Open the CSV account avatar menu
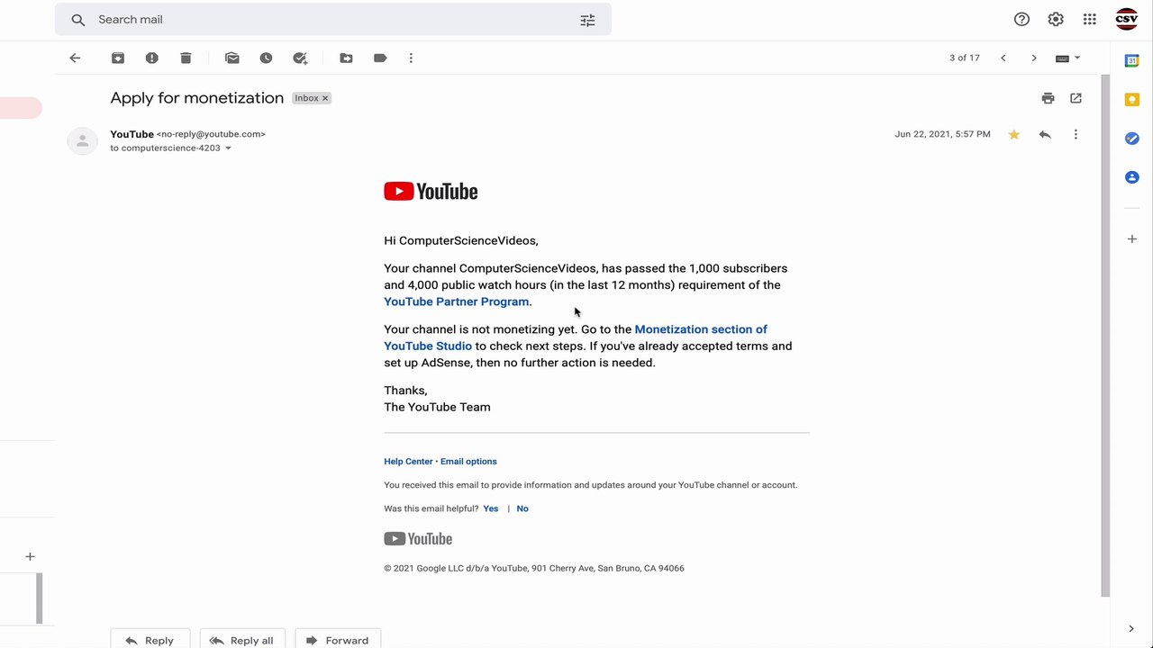1153x648 pixels. point(1127,19)
